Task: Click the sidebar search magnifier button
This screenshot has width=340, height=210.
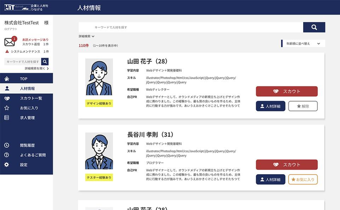Action: click(x=45, y=61)
